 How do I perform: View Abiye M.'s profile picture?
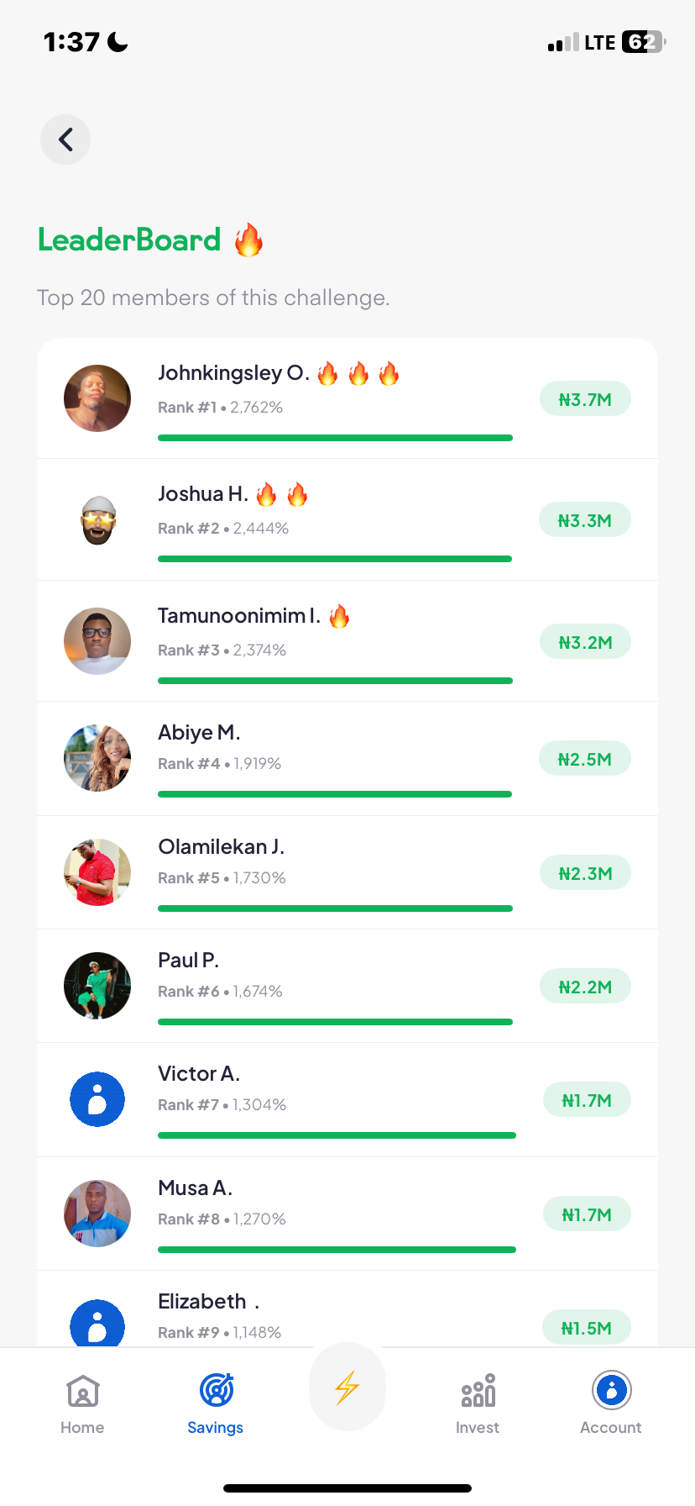[x=97, y=758]
